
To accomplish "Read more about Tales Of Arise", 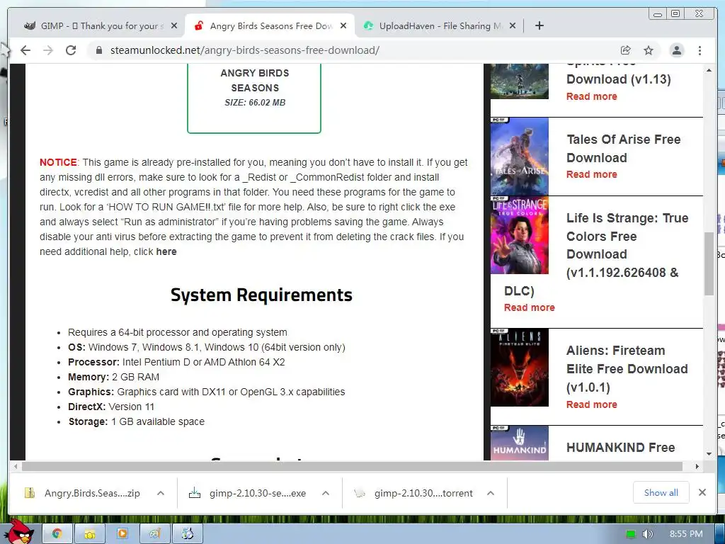I will 591,174.
